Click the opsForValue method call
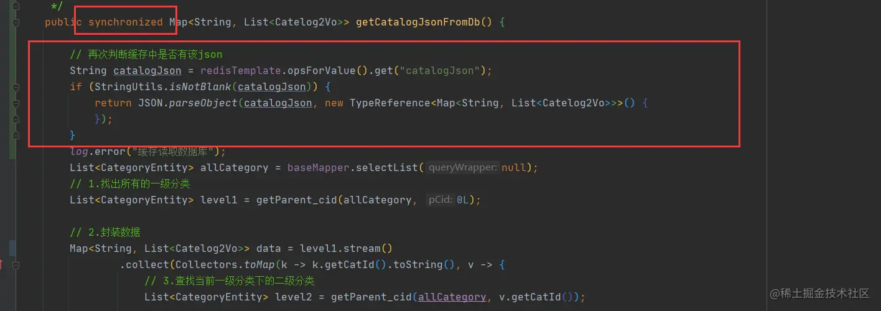The height and width of the screenshot is (311, 881). tap(321, 71)
